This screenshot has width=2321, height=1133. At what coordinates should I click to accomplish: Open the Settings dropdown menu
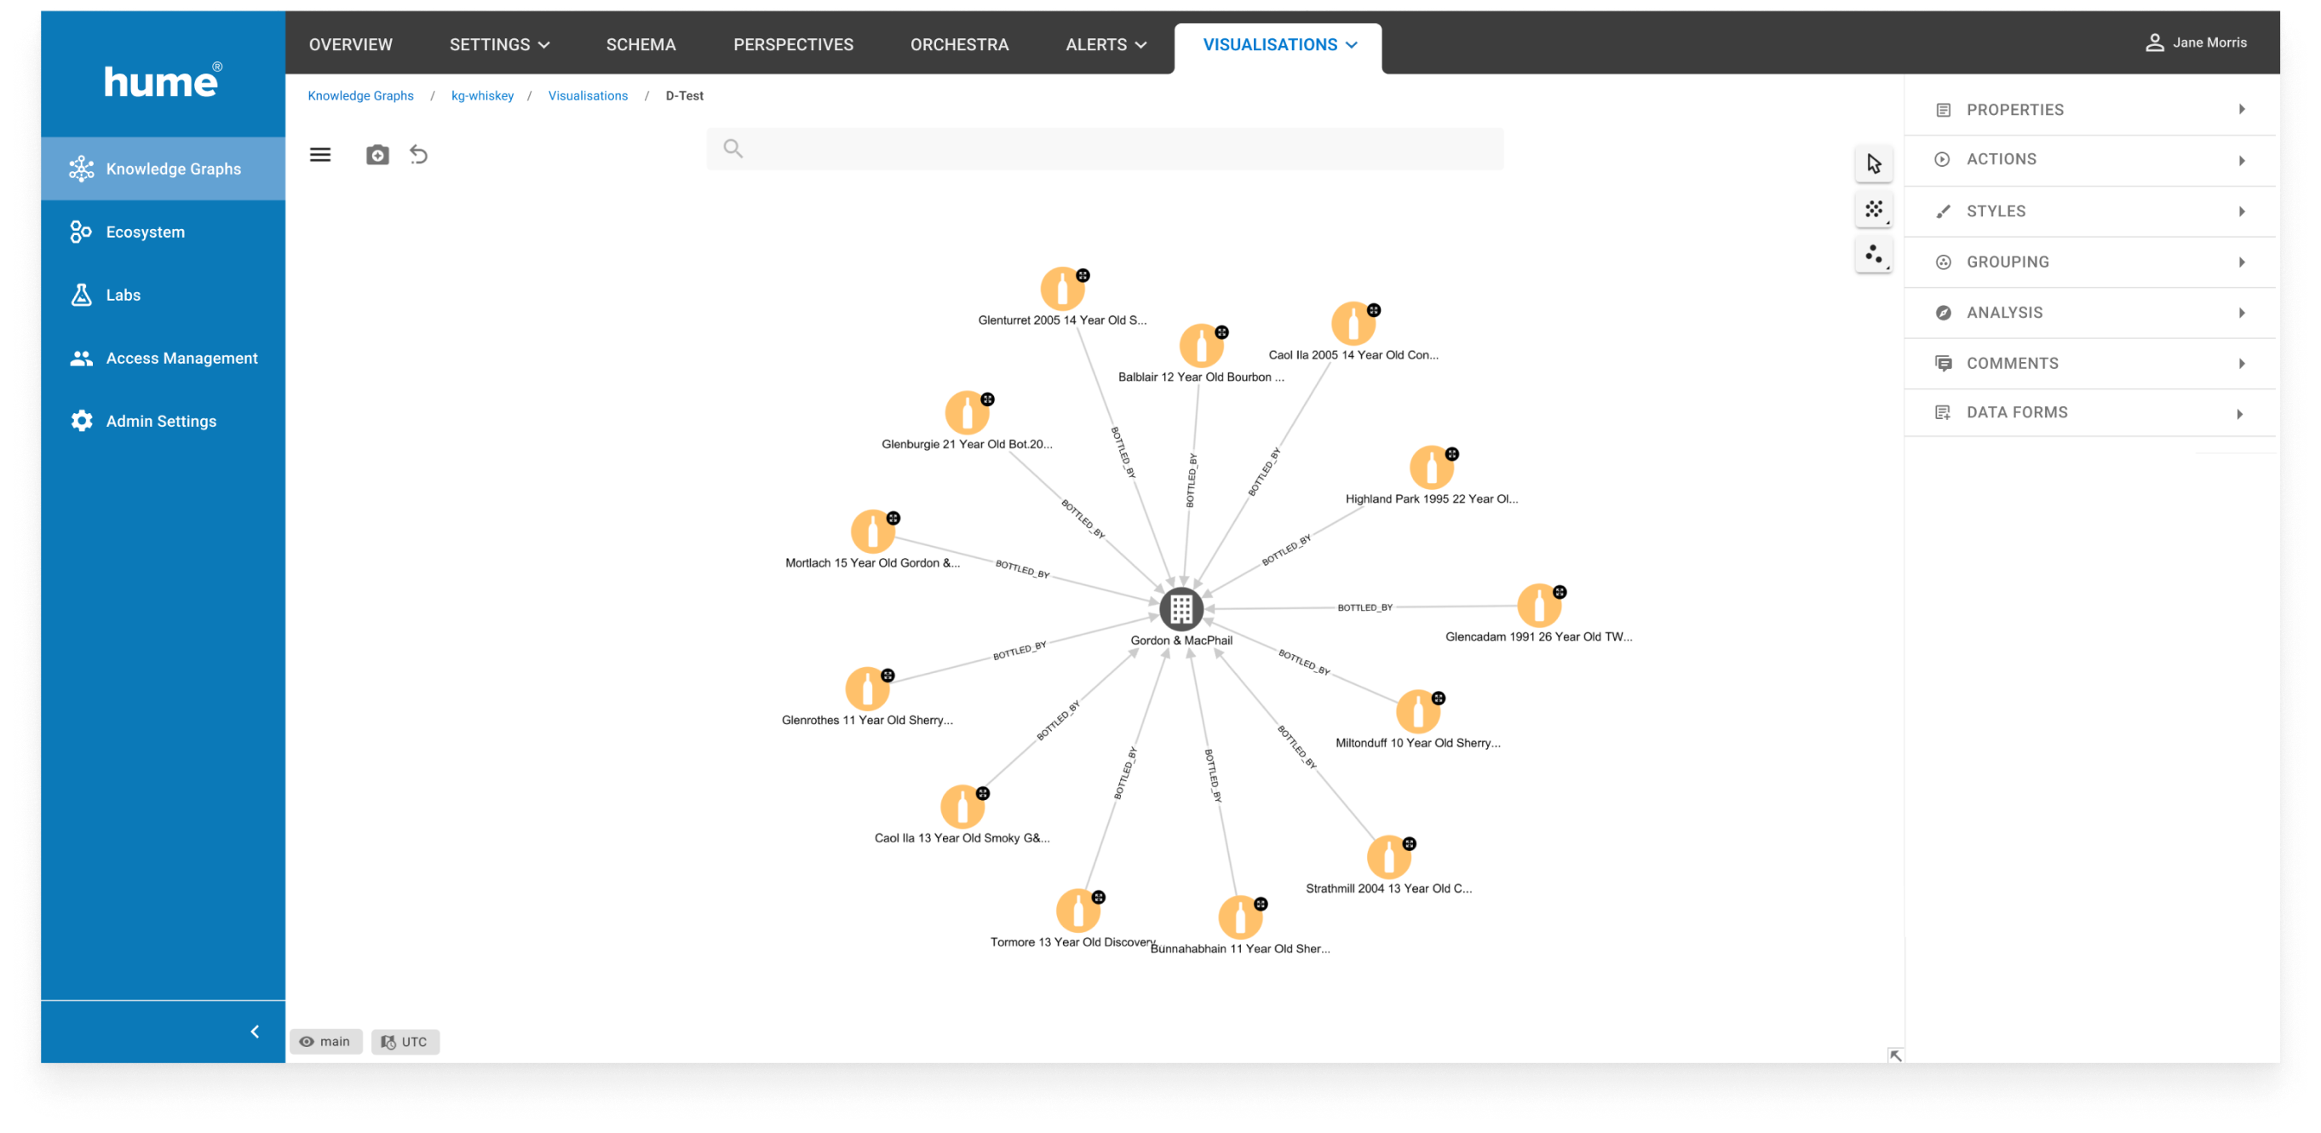click(499, 45)
